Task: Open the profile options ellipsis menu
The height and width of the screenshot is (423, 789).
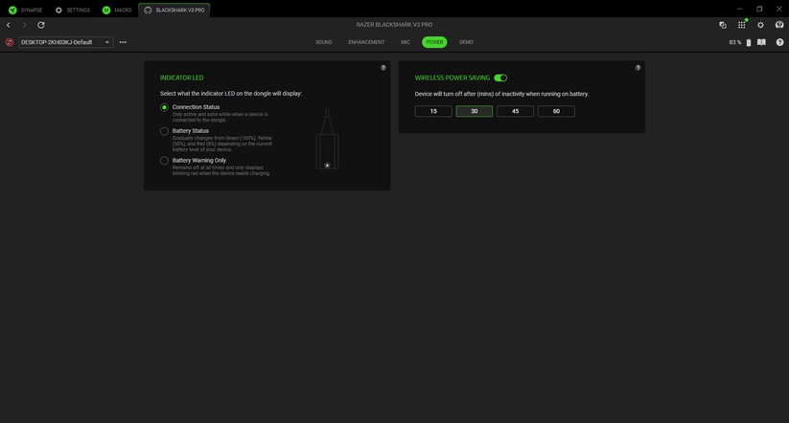Action: pyautogui.click(x=123, y=42)
